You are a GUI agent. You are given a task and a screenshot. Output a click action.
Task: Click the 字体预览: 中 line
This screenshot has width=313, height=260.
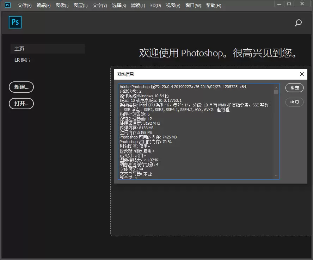(131, 169)
